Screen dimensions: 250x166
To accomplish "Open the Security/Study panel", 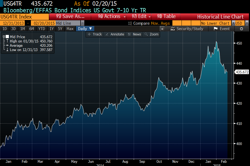I will pos(187,29).
